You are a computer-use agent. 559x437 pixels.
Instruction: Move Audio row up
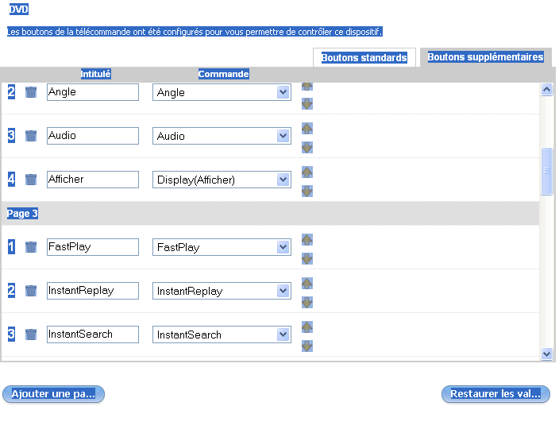coord(307,129)
